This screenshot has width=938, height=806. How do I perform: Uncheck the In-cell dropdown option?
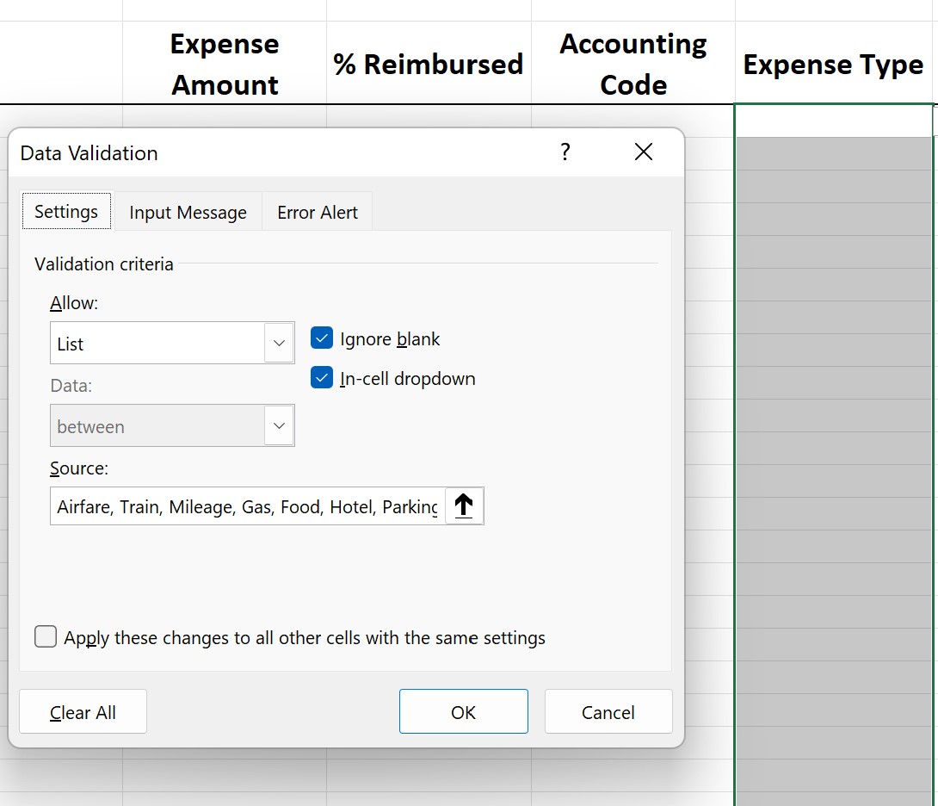point(321,377)
